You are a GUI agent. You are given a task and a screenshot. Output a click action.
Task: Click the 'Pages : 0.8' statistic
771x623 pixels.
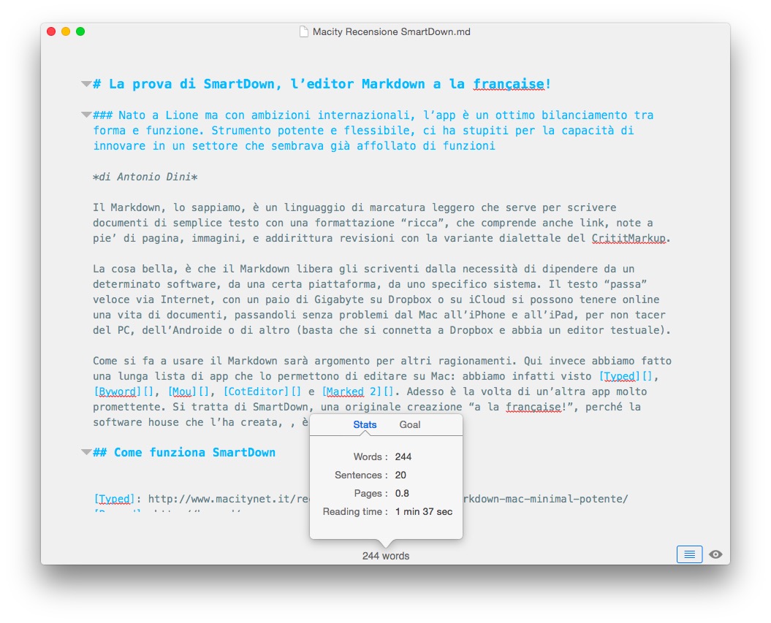pos(381,493)
